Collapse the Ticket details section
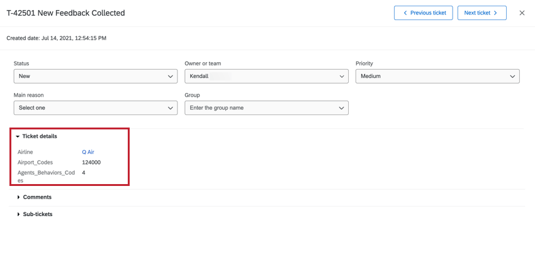The width and height of the screenshot is (535, 267). pyautogui.click(x=39, y=136)
